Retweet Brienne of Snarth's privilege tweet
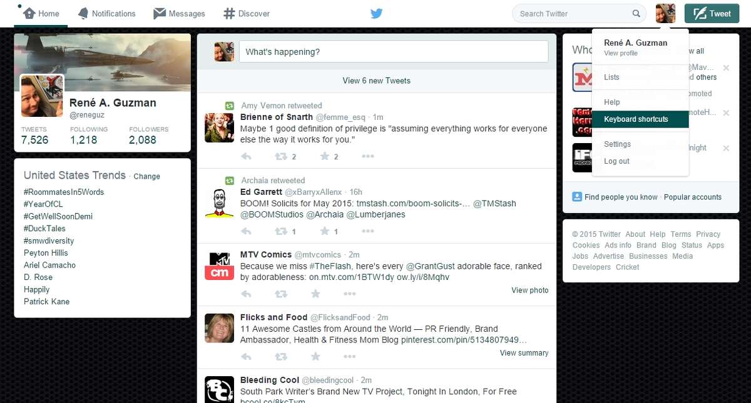Image resolution: width=751 pixels, height=403 pixels. point(281,156)
